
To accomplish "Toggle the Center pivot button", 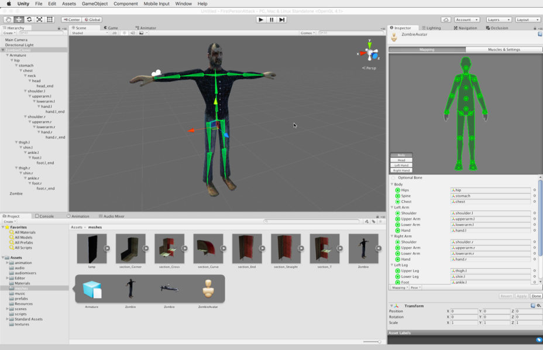I will click(71, 20).
